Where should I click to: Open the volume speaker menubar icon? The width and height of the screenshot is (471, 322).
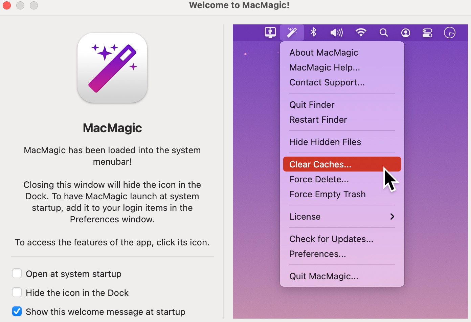(x=336, y=33)
